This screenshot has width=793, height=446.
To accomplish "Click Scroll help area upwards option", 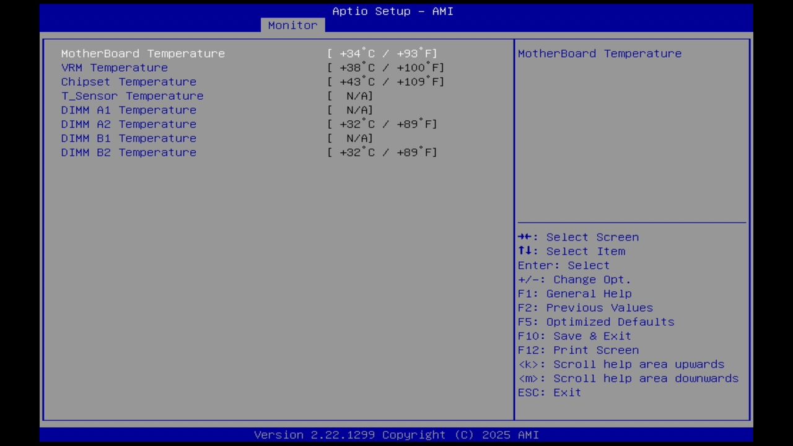I will click(621, 364).
